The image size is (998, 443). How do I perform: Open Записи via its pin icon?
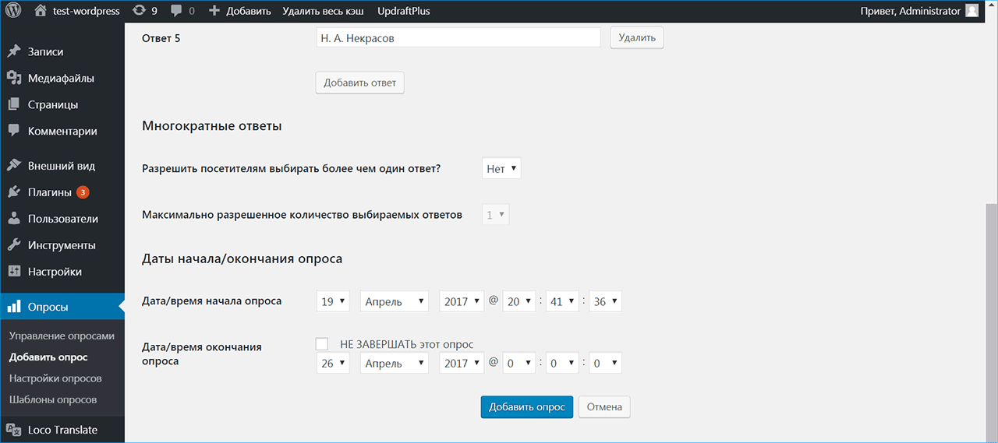(x=13, y=52)
